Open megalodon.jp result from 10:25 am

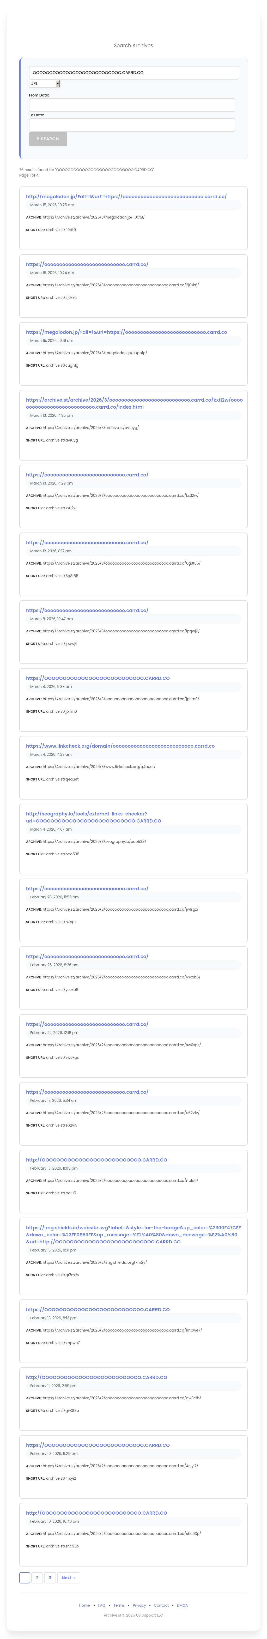point(126,197)
